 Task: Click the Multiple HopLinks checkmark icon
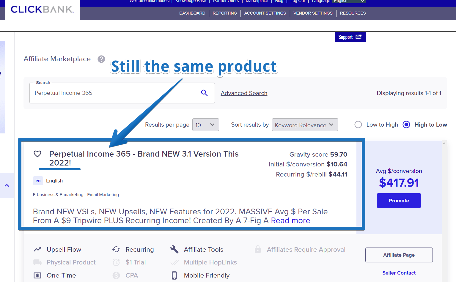[174, 262]
